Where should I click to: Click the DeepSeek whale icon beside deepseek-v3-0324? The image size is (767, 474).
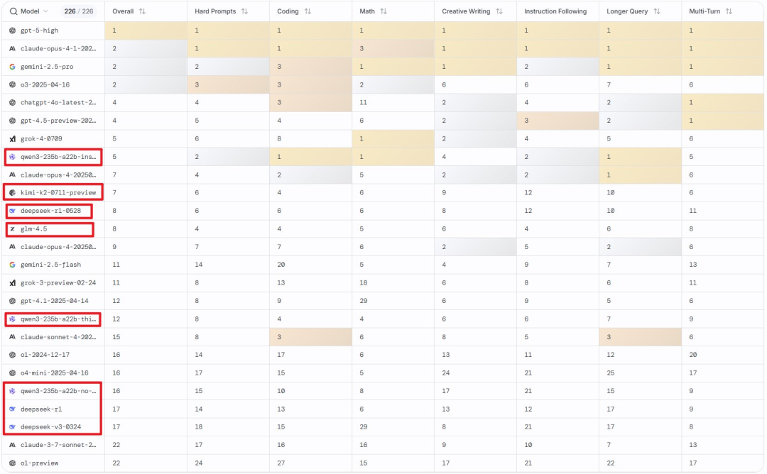[12, 427]
